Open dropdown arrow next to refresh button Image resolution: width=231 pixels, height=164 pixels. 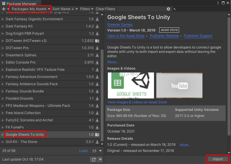(x=100, y=160)
